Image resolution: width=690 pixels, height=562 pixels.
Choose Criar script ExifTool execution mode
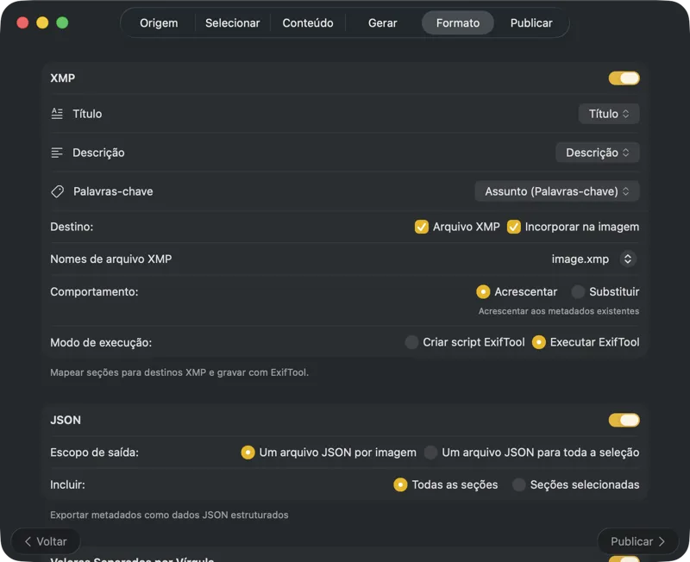[x=411, y=342]
